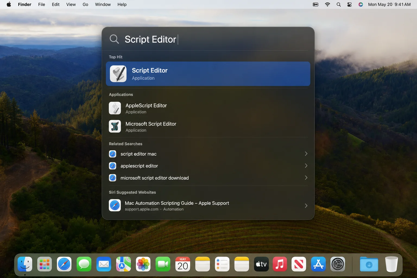Open the Apple menu
Screen dimensions: 417x278
point(9,4)
